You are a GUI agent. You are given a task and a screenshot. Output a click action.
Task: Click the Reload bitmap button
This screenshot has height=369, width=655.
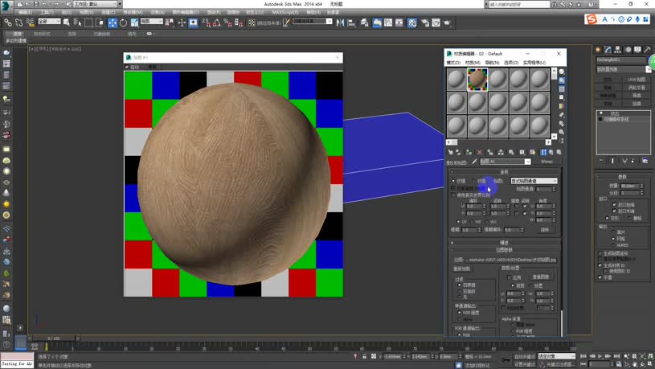coord(461,269)
